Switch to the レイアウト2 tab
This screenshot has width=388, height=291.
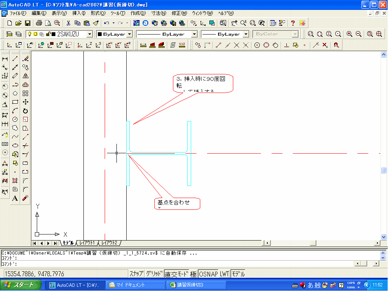tap(109, 243)
